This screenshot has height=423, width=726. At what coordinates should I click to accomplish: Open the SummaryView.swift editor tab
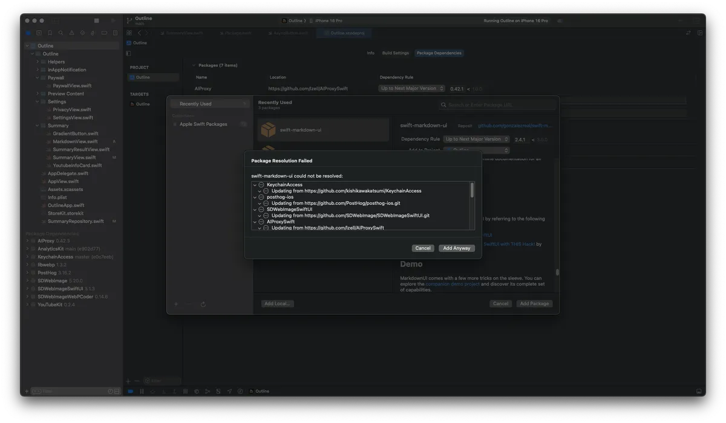tap(180, 33)
